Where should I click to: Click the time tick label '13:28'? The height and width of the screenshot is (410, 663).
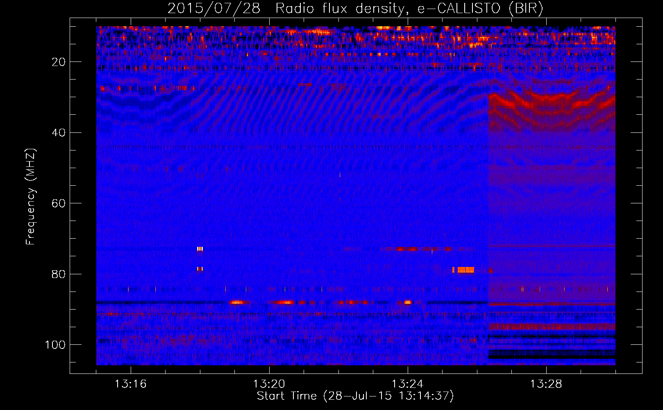click(x=546, y=384)
